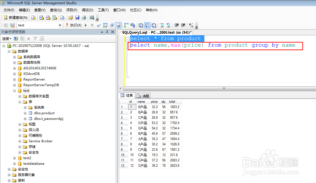316x183 pixels.
Task: Start debugging with the green play icon
Action: point(86,25)
